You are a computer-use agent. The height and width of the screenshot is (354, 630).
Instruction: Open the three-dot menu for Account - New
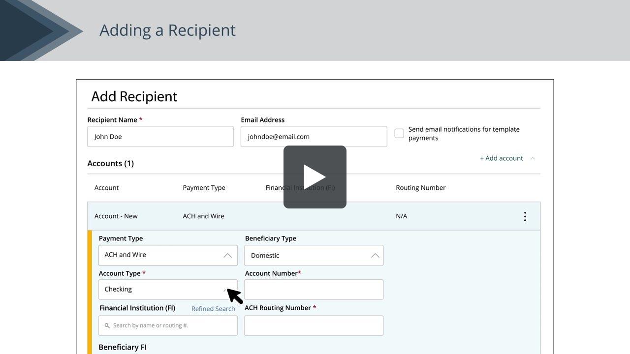(525, 216)
